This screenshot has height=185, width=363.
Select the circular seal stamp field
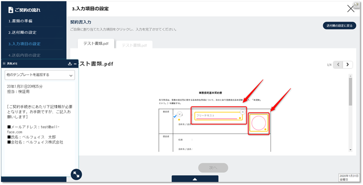pos(258,123)
